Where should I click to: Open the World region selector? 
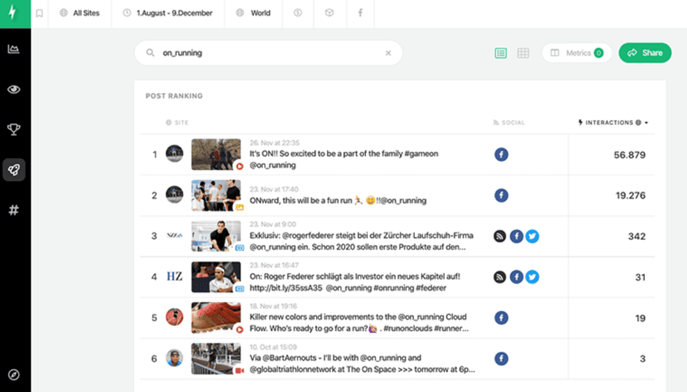253,13
